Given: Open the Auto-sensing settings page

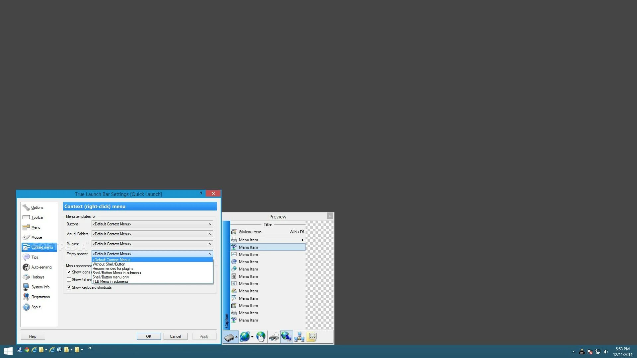Looking at the screenshot, I should (41, 267).
